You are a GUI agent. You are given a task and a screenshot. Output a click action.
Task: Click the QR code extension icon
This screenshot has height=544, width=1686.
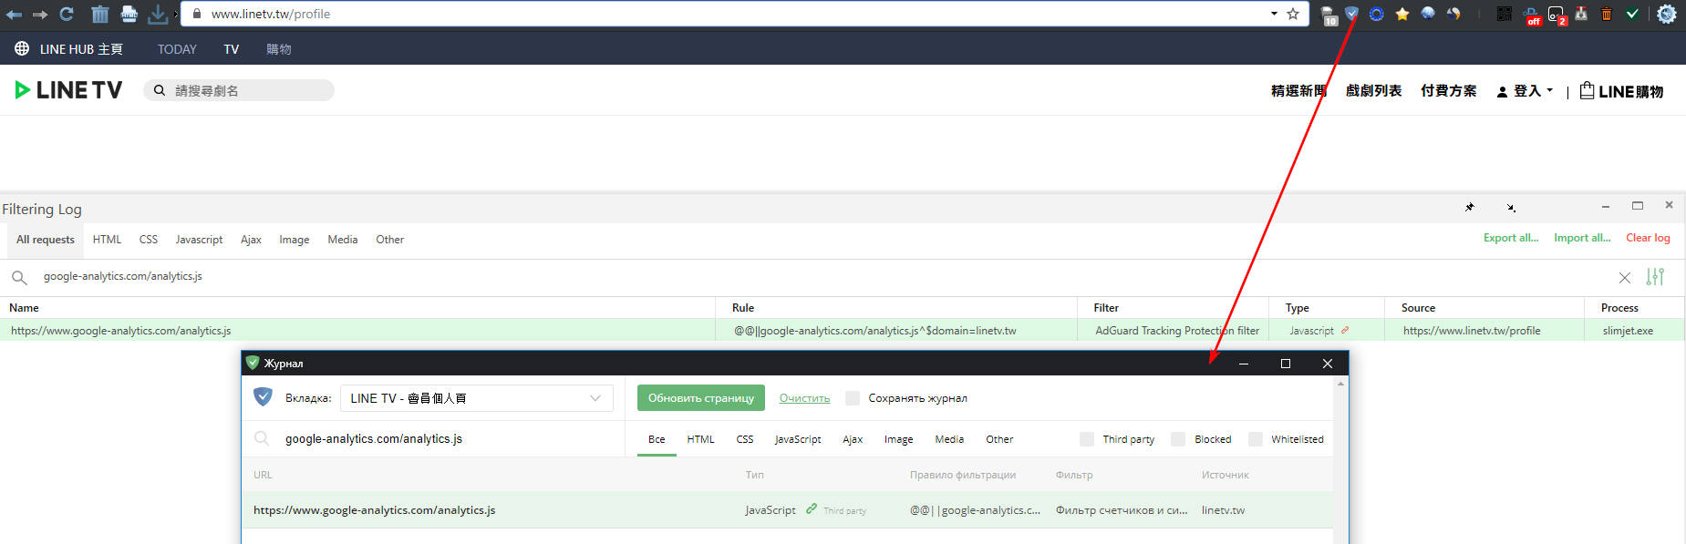[1505, 14]
